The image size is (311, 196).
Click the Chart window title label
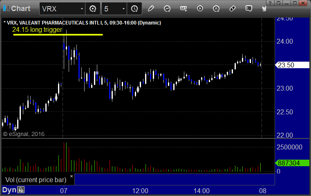tap(20, 9)
